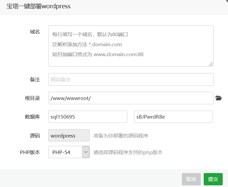The height and width of the screenshot is (187, 228).
Task: Click the 备注 label
Action: tap(35, 80)
